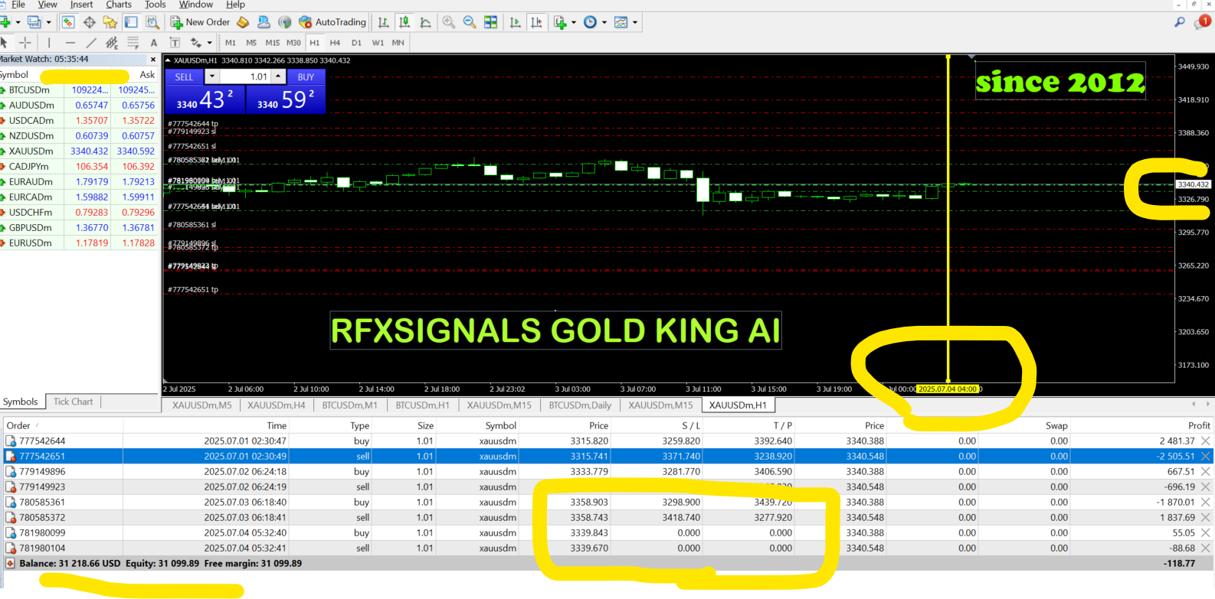Open the Periods clock icon

click(x=590, y=22)
